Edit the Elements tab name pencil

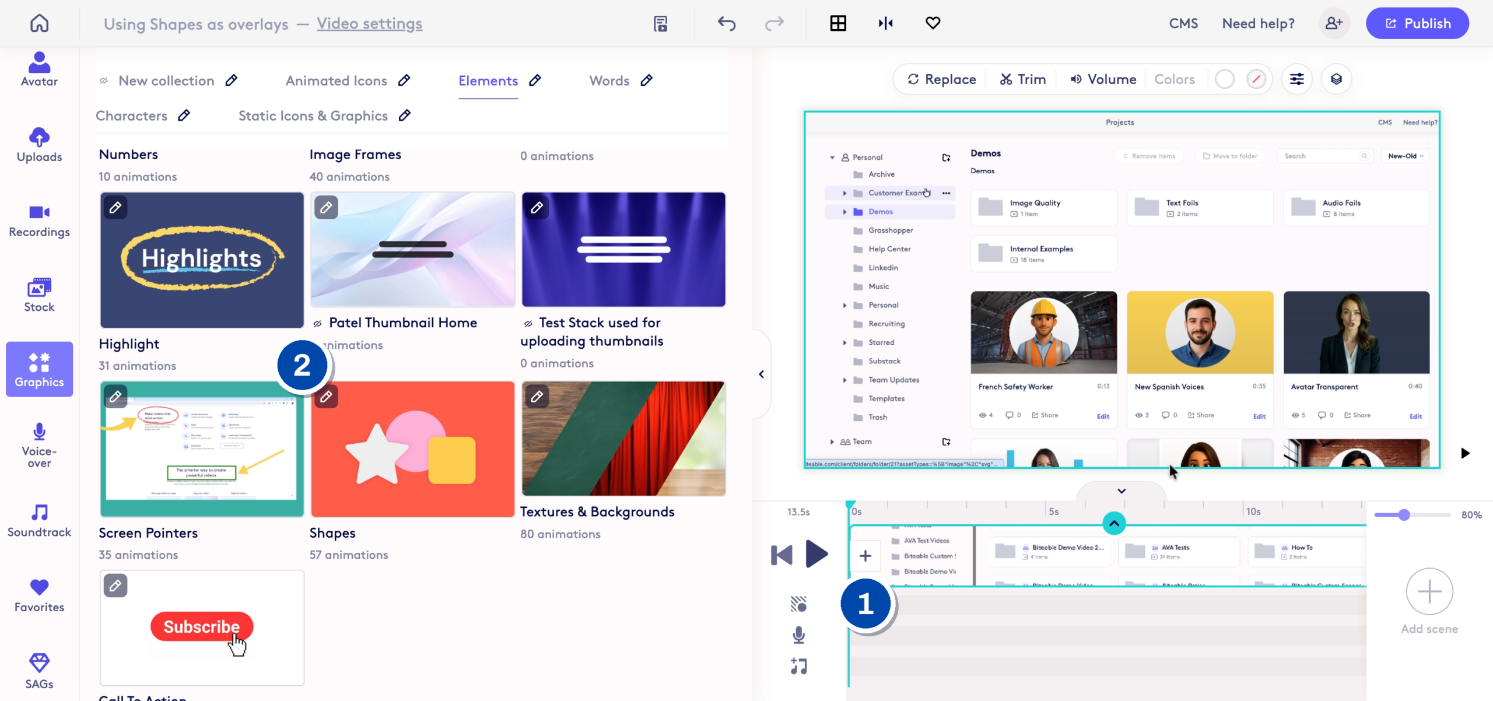pyautogui.click(x=535, y=80)
